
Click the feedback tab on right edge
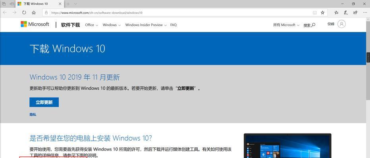point(368,58)
